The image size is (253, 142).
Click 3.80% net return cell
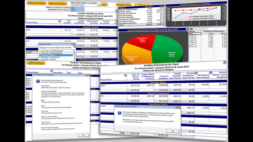point(206,108)
